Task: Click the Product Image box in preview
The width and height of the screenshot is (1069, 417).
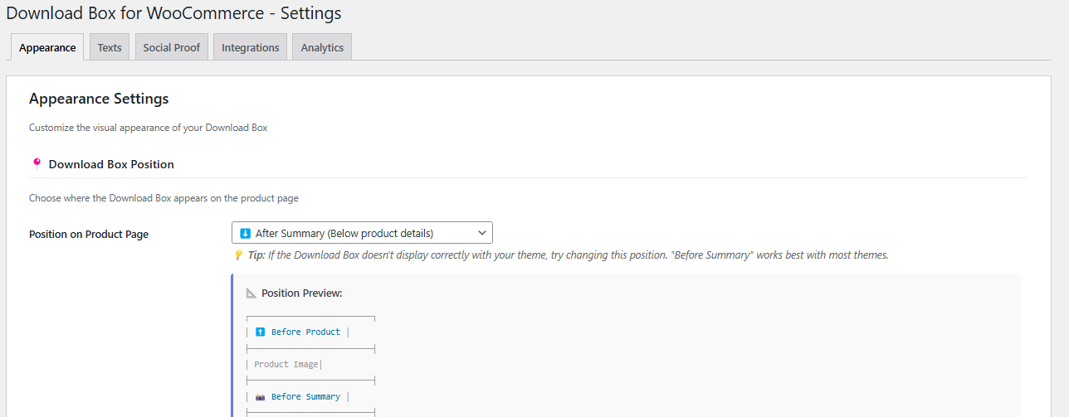Action: tap(286, 364)
